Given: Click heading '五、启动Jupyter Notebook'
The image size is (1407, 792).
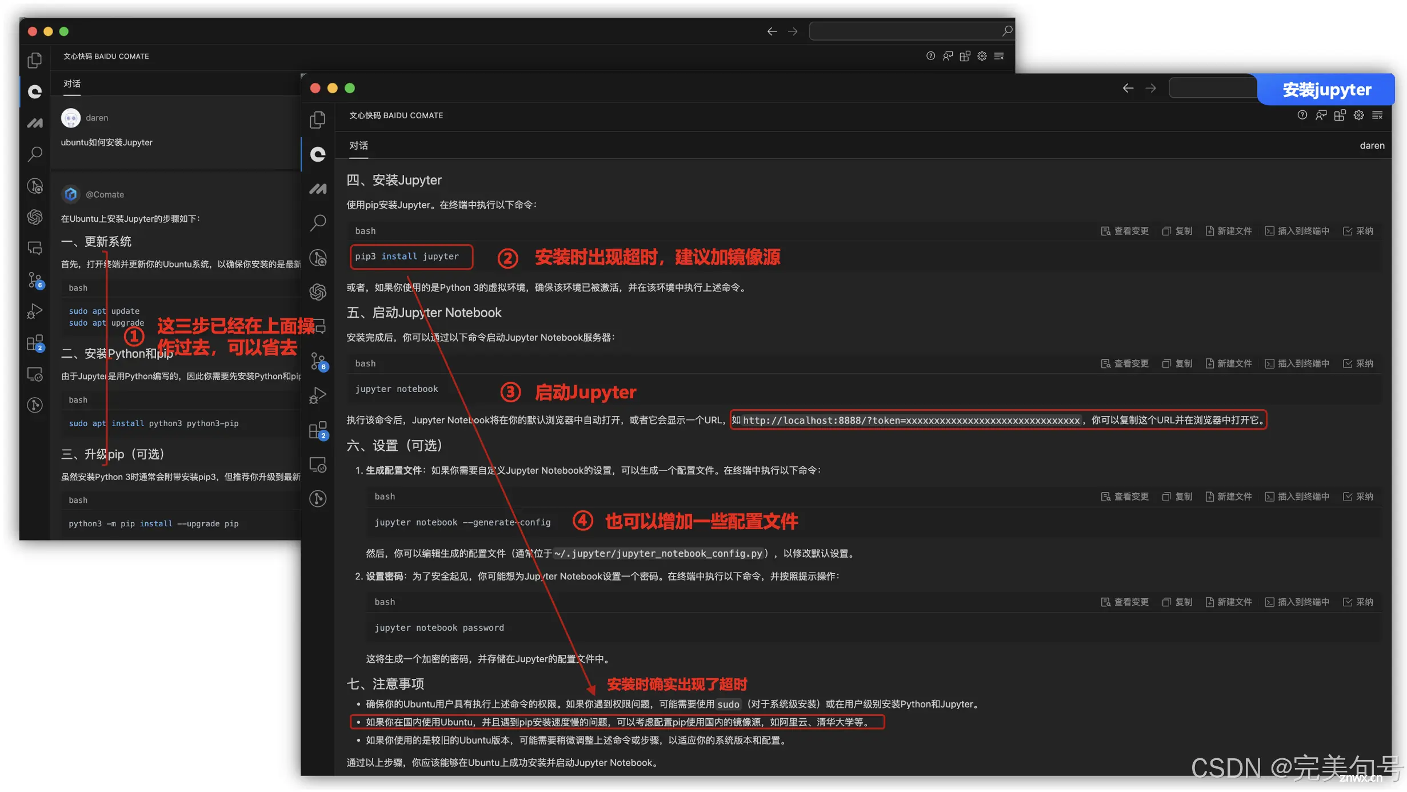Looking at the screenshot, I should pos(423,313).
